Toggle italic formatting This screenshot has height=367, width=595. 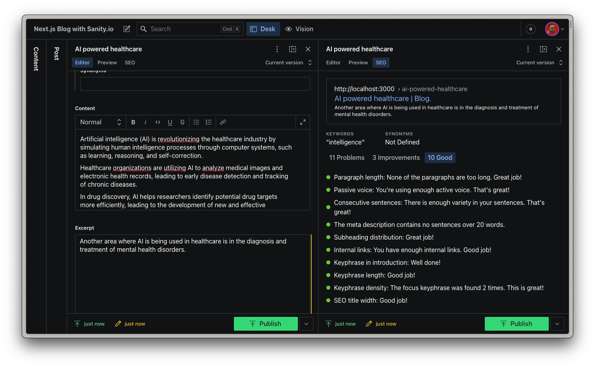pos(145,122)
